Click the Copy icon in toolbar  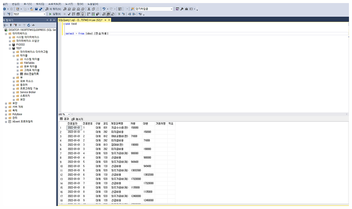click(x=94, y=9)
